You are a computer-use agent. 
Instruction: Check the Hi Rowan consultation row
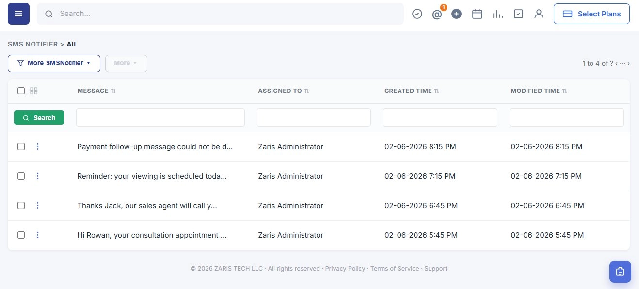pos(21,235)
